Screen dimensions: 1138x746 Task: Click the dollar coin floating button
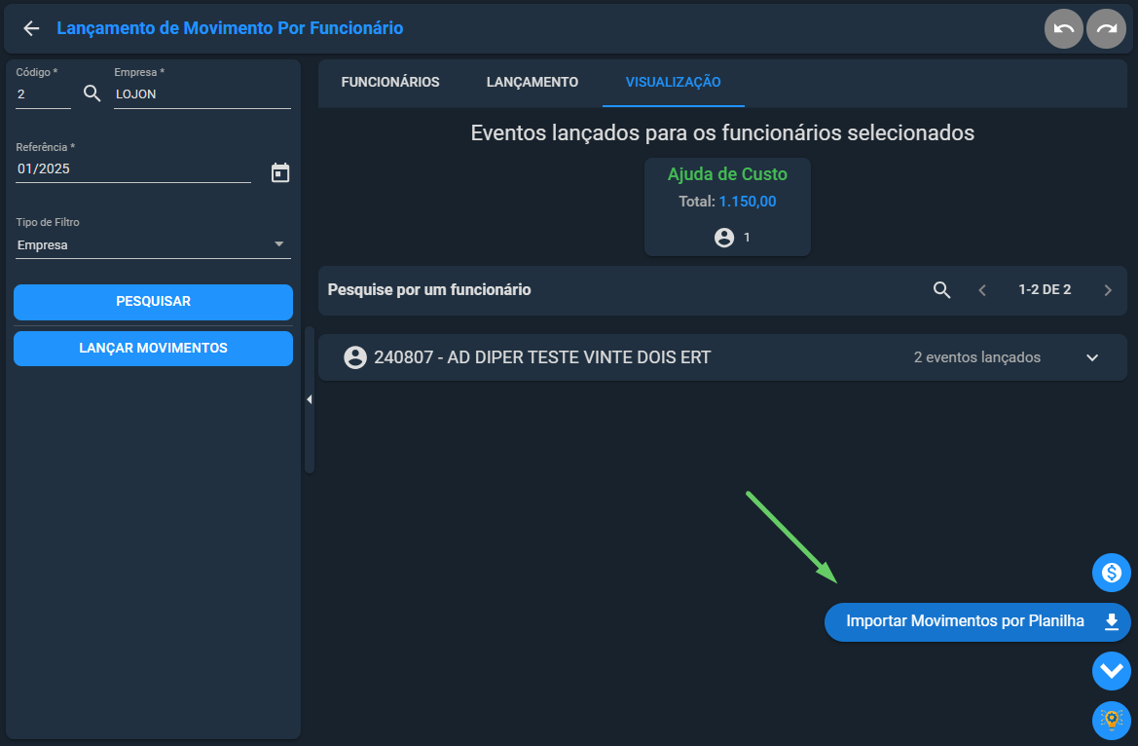coord(1111,573)
